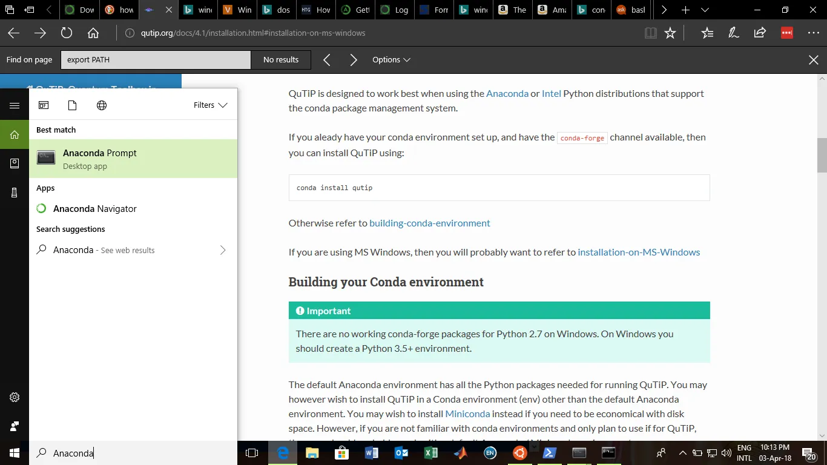Screen dimensions: 827x465
Task: Open the Options dropdown in find bar
Action: pos(391,60)
